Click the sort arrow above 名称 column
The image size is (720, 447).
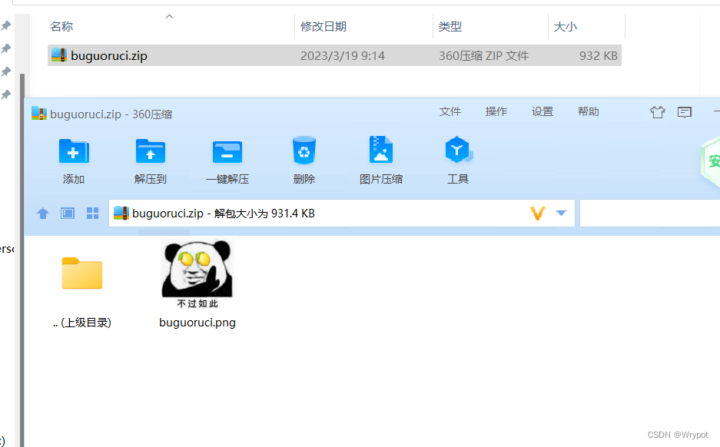pos(168,15)
